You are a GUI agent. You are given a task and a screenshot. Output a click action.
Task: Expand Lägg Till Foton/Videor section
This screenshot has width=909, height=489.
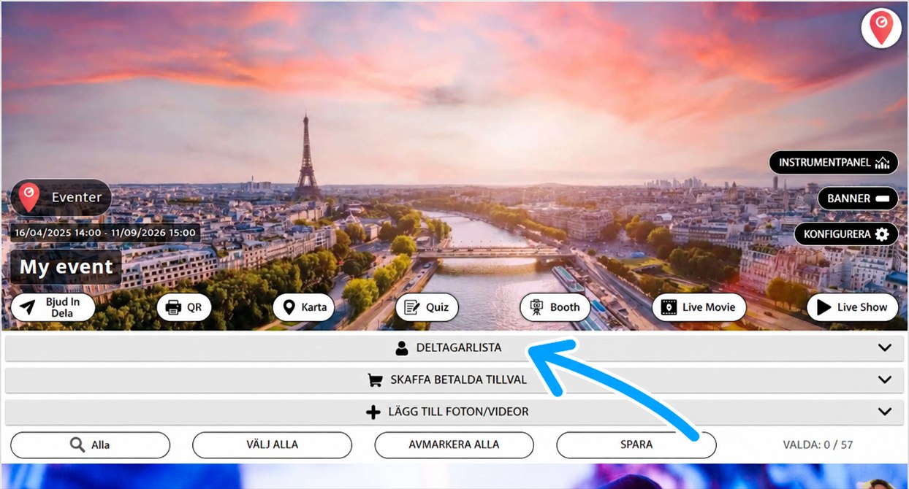pos(454,412)
